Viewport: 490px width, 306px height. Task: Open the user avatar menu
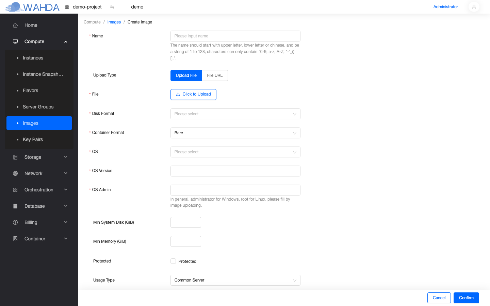tap(474, 7)
